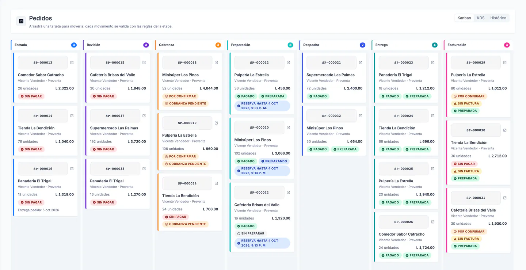Open order SP-000013 via its external-link icon

72,62
